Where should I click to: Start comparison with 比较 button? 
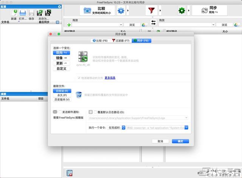(98, 11)
